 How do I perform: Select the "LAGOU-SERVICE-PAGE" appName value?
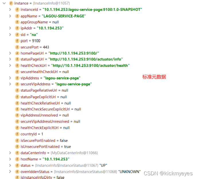pyautogui.click(x=64, y=16)
